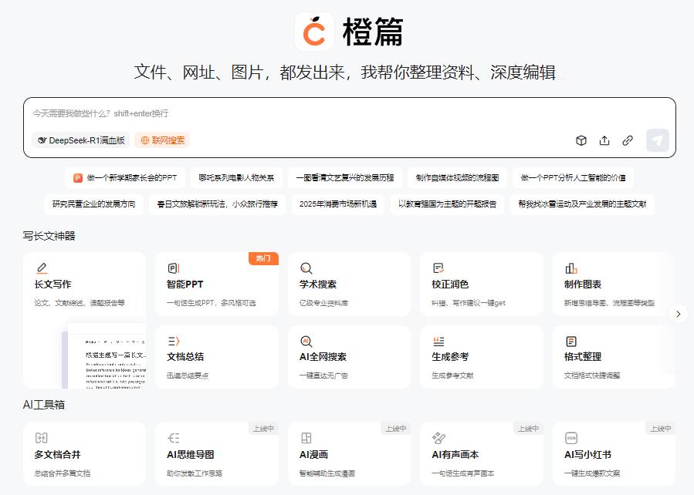Open the 生成参考 quotation icon
The image size is (694, 495).
[x=438, y=341]
